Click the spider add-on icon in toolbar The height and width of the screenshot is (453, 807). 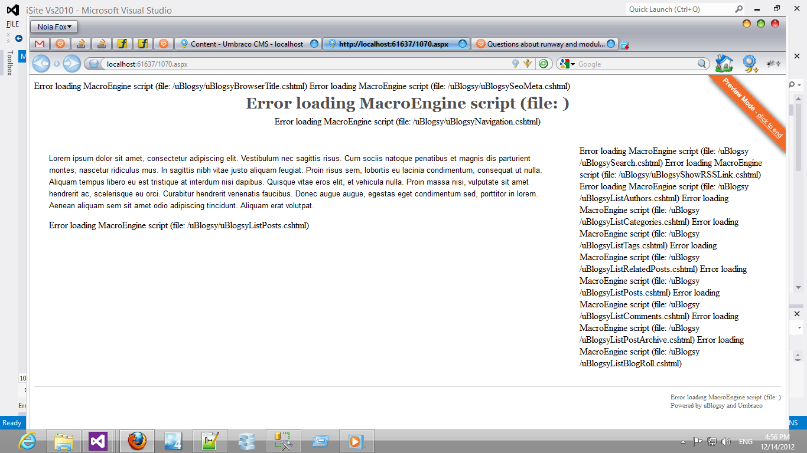pos(773,64)
